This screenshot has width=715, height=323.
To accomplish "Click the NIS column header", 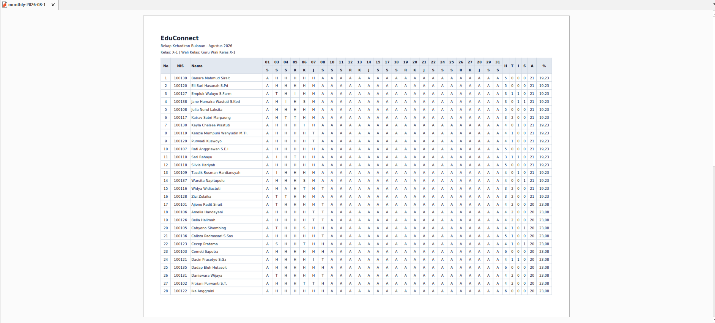I will pos(180,66).
